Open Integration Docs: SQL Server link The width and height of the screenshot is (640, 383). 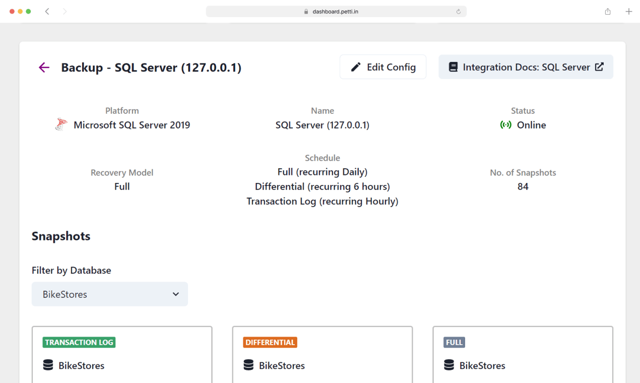526,67
